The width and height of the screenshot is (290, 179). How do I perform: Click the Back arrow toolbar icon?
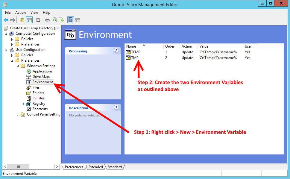[x=6, y=20]
